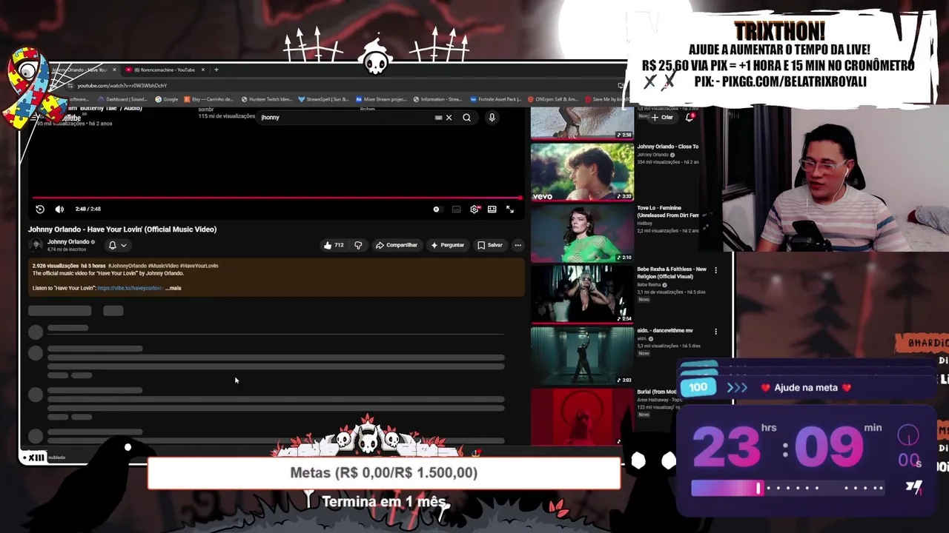
Task: Click the Johnny Orlando - Close To title text
Action: point(667,147)
